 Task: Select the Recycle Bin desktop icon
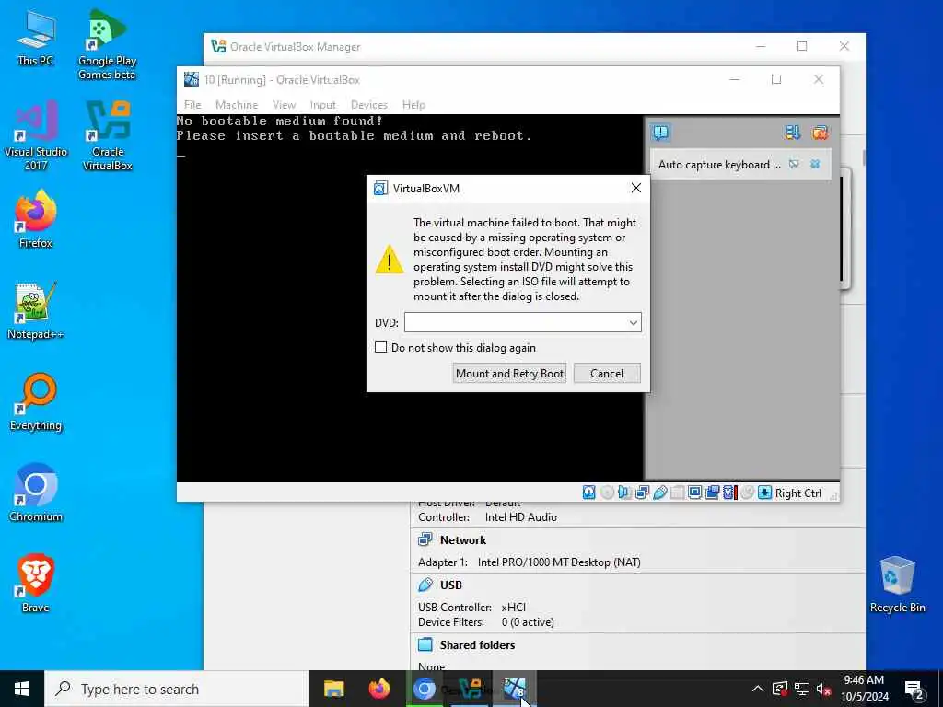coord(897,585)
